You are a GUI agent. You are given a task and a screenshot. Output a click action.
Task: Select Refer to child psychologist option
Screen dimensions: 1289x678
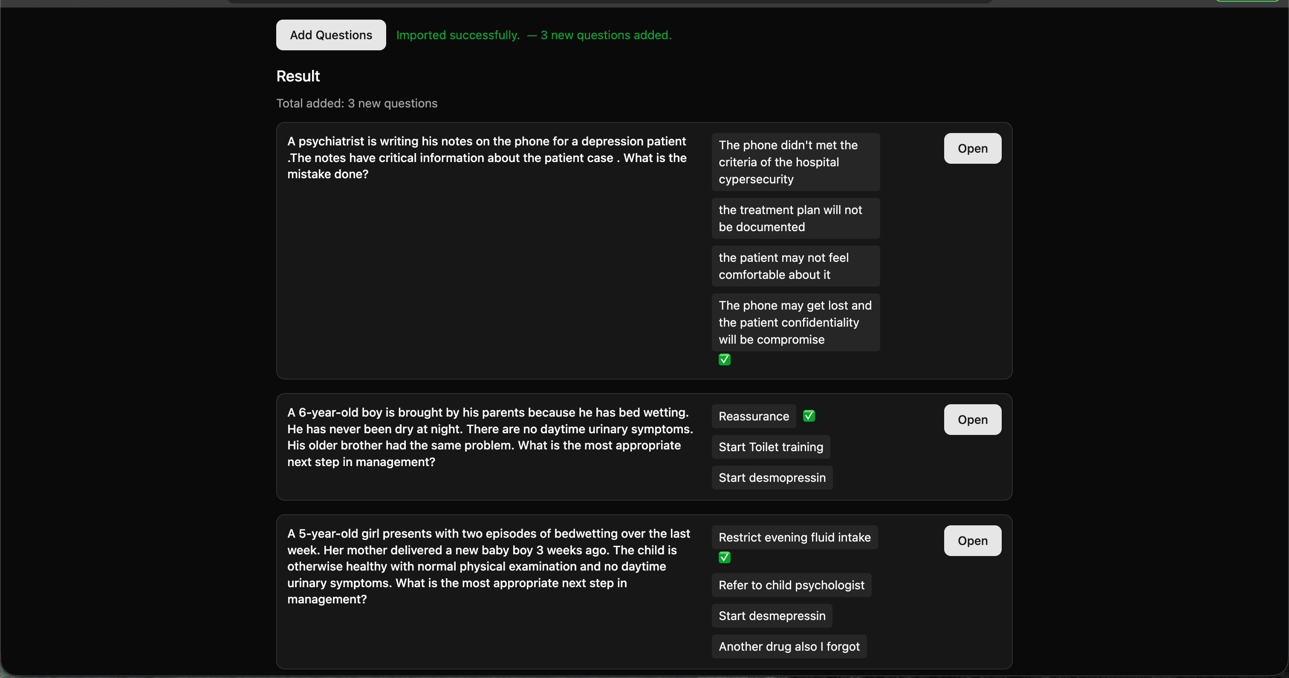(791, 585)
